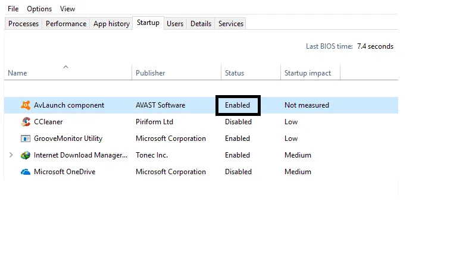
Task: Click the Low impact cell for CCleaner
Action: [291, 122]
